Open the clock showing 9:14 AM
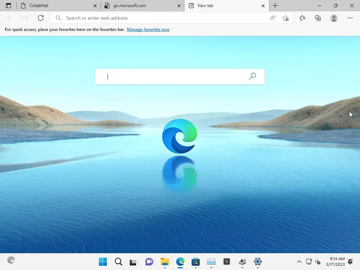Screen dimensions: 360x270 [x=335, y=262]
